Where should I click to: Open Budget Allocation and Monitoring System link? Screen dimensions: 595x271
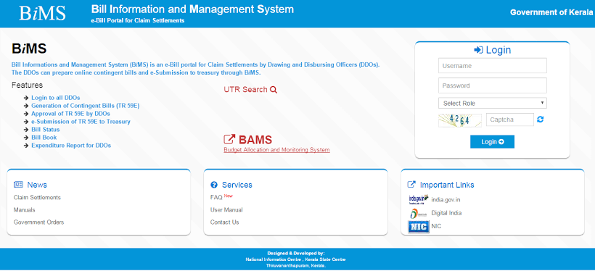pyautogui.click(x=276, y=150)
